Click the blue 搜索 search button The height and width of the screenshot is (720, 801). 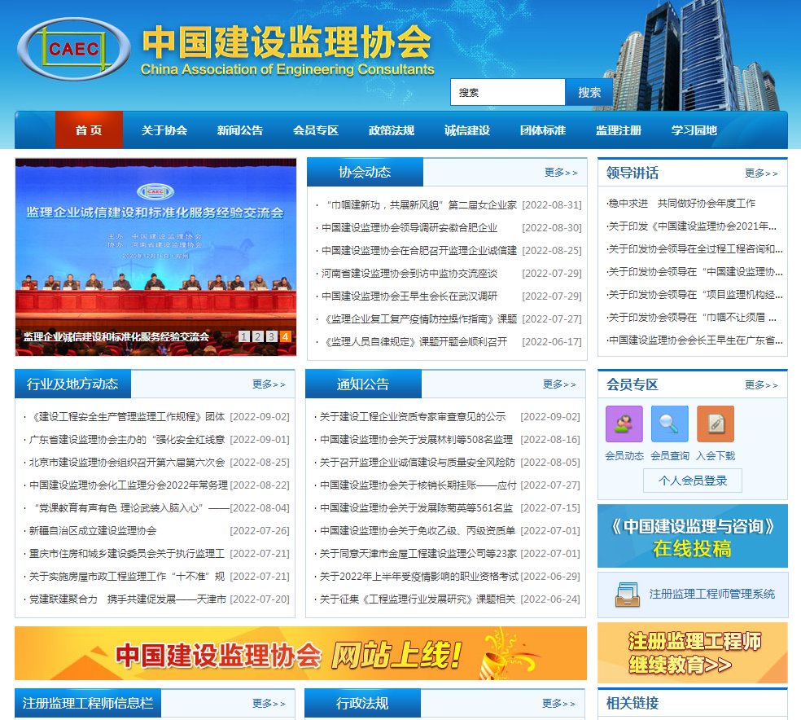tap(589, 93)
